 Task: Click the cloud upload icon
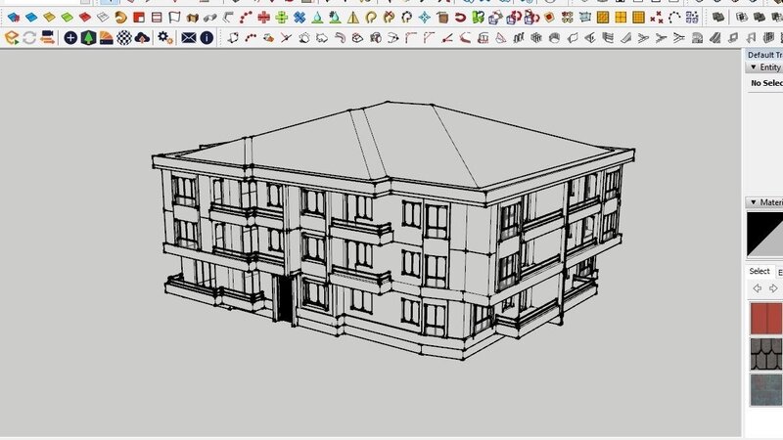click(143, 37)
